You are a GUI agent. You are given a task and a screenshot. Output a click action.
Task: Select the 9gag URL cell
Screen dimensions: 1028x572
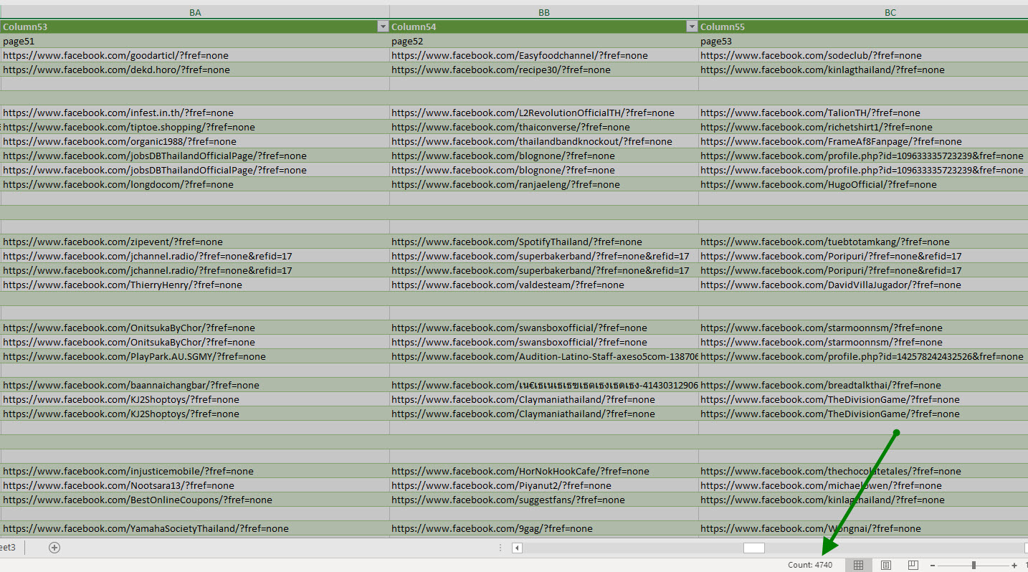point(544,528)
